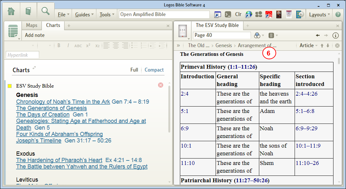Image resolution: width=346 pixels, height=189 pixels.
Task: Toggle italic formatting
Action: pyautogui.click(x=68, y=46)
